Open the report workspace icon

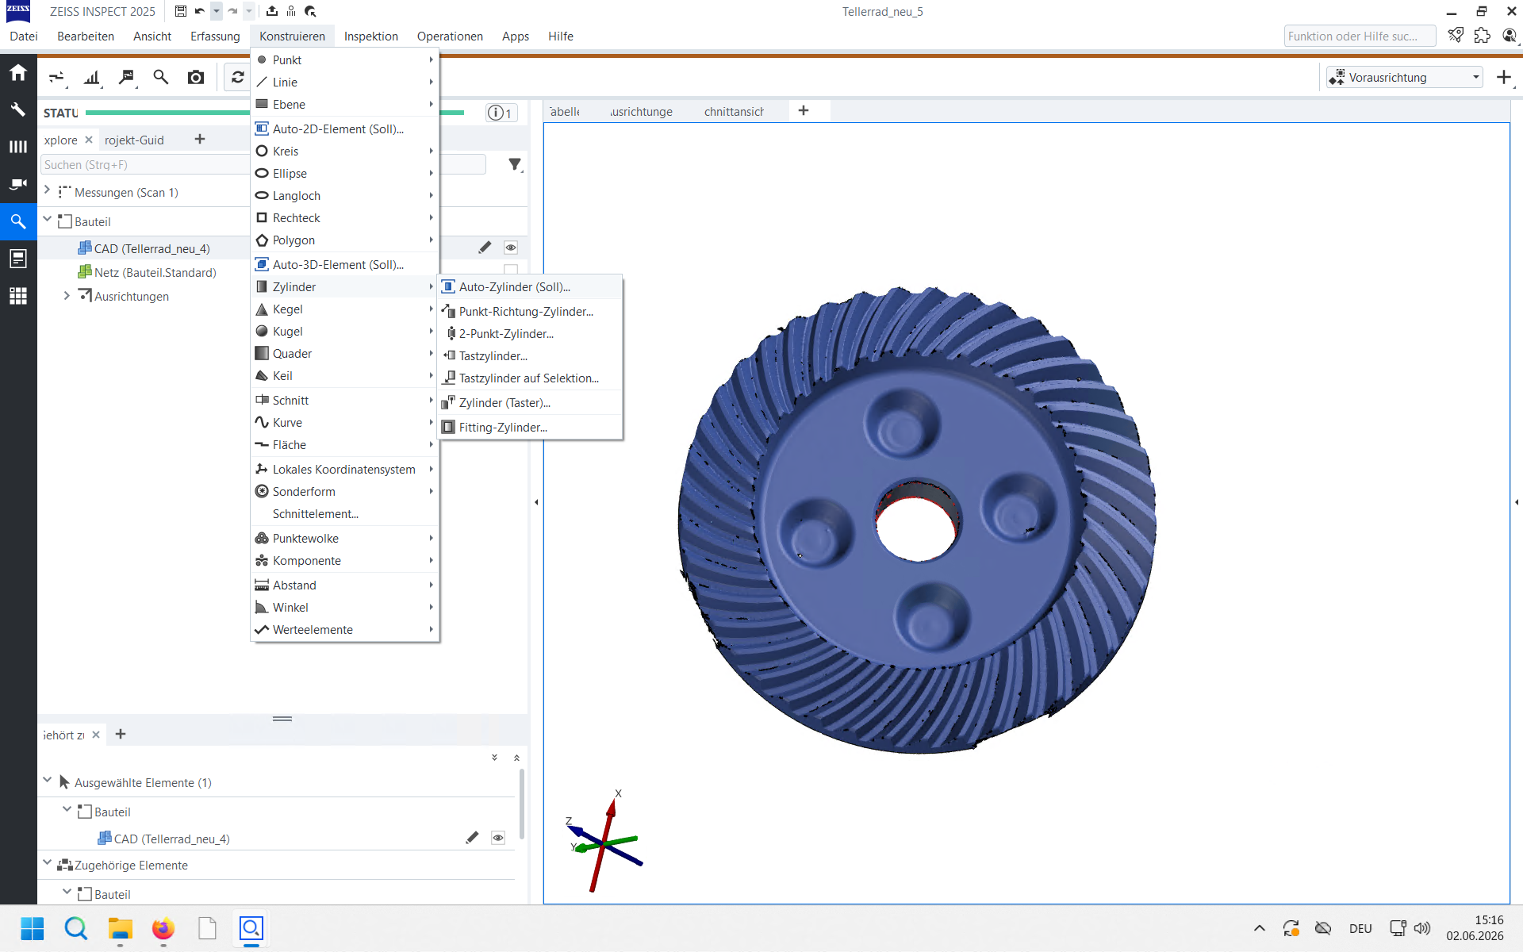(x=18, y=259)
